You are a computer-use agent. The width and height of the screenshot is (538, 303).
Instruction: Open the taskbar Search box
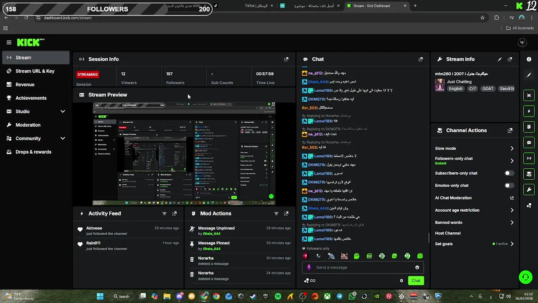point(121,296)
